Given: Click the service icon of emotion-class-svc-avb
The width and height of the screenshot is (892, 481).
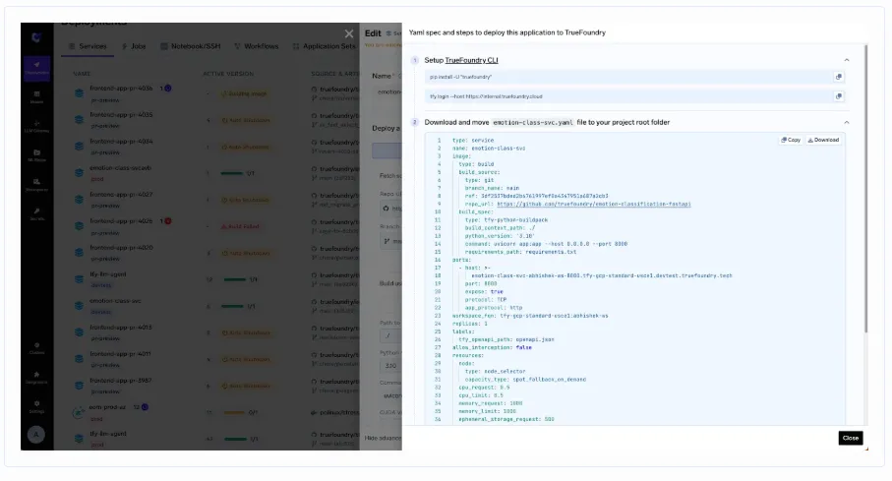Looking at the screenshot, I should click(79, 173).
